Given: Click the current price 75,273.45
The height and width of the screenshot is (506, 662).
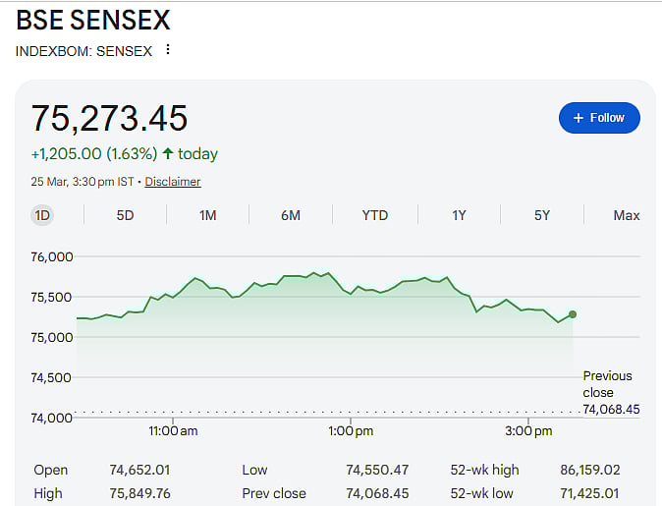Looking at the screenshot, I should (109, 118).
